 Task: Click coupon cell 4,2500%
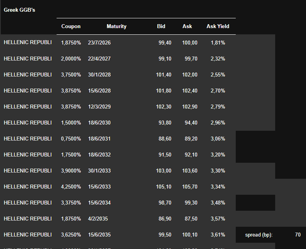71,187
